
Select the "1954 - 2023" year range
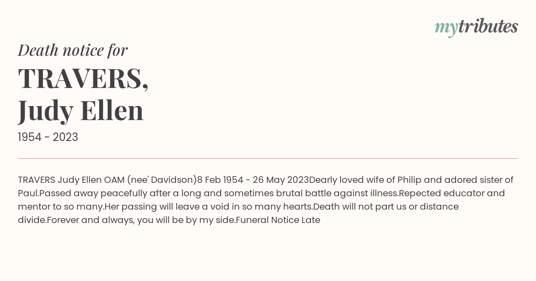tap(48, 137)
